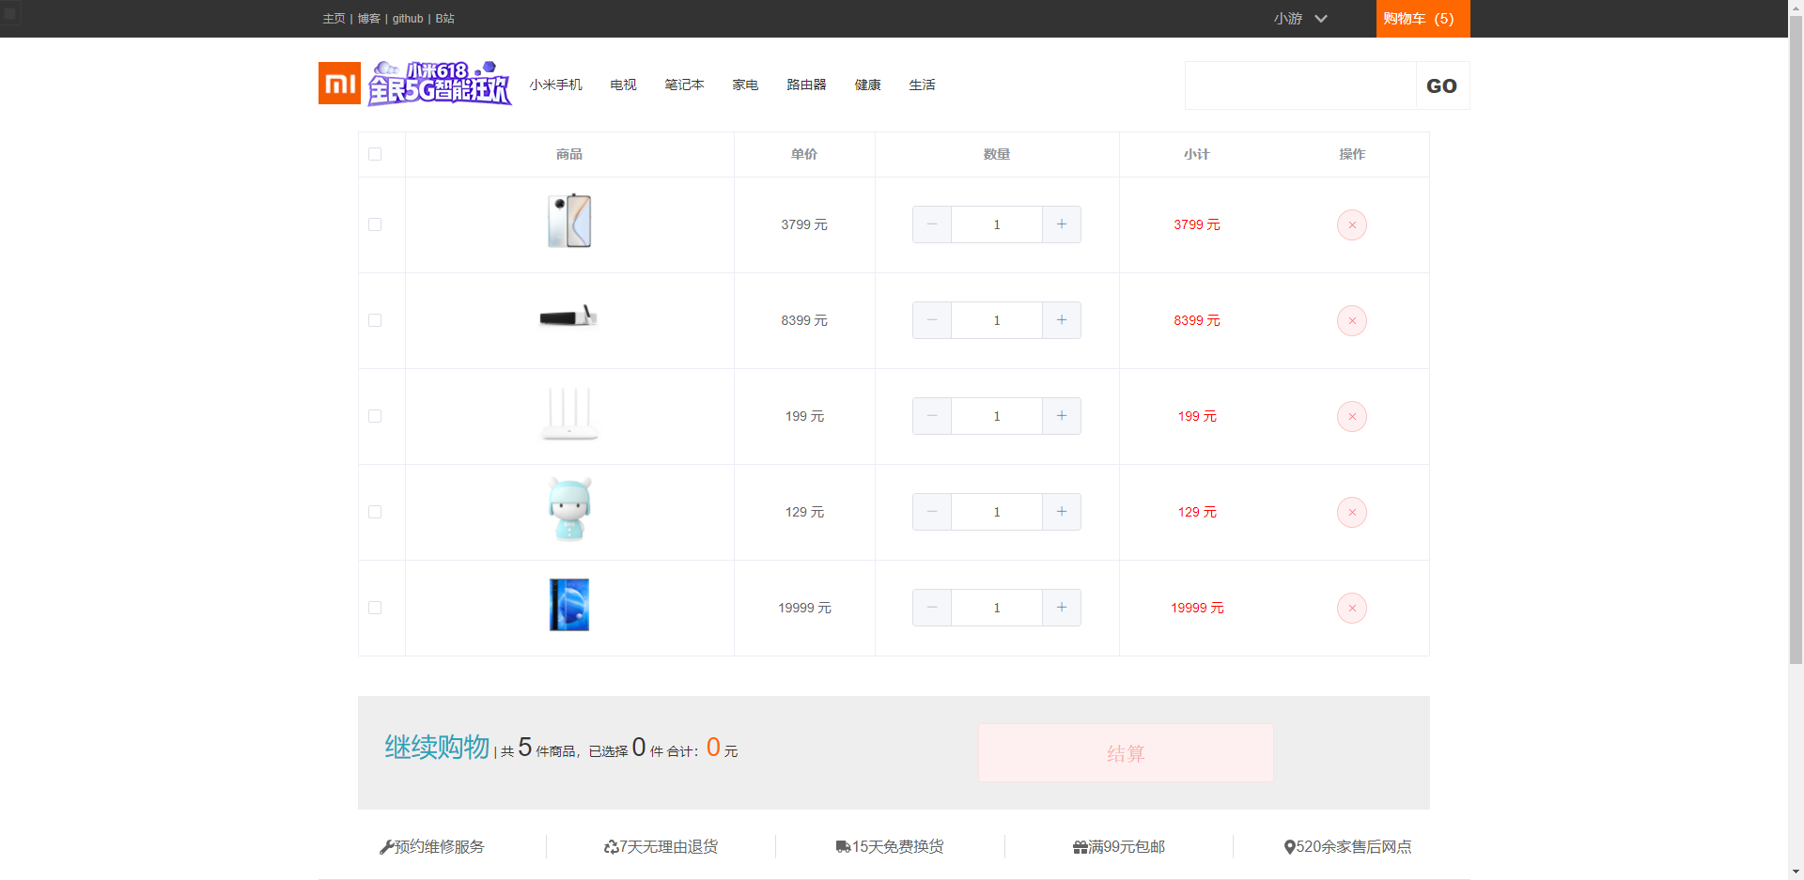
Task: Open the blue bunny toy thumbnail
Action: click(569, 509)
